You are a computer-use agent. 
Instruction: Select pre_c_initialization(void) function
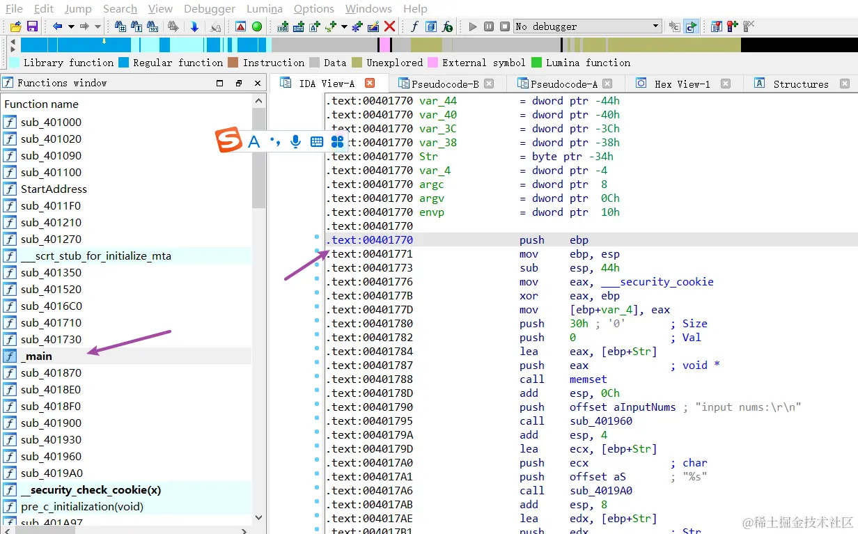tap(126, 506)
